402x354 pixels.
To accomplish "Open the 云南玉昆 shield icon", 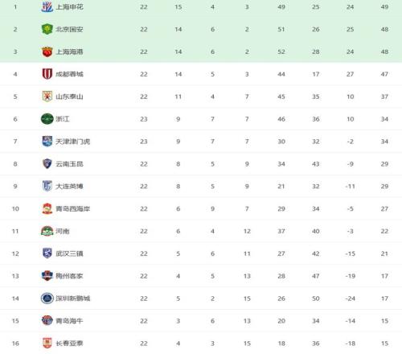I will (x=47, y=164).
